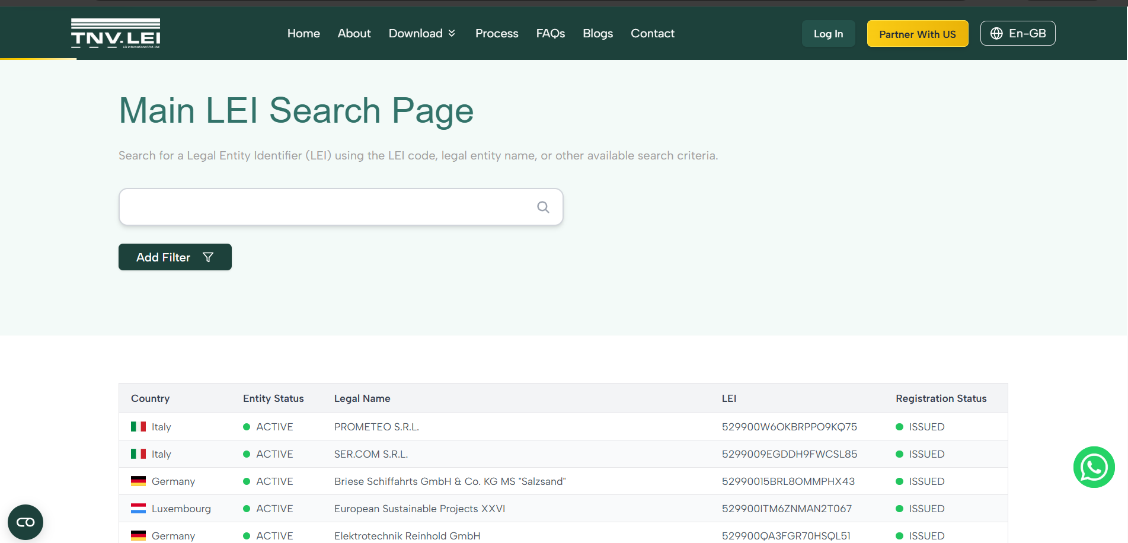Image resolution: width=1128 pixels, height=543 pixels.
Task: Open the chat widget in the bottom-left corner
Action: point(25,522)
